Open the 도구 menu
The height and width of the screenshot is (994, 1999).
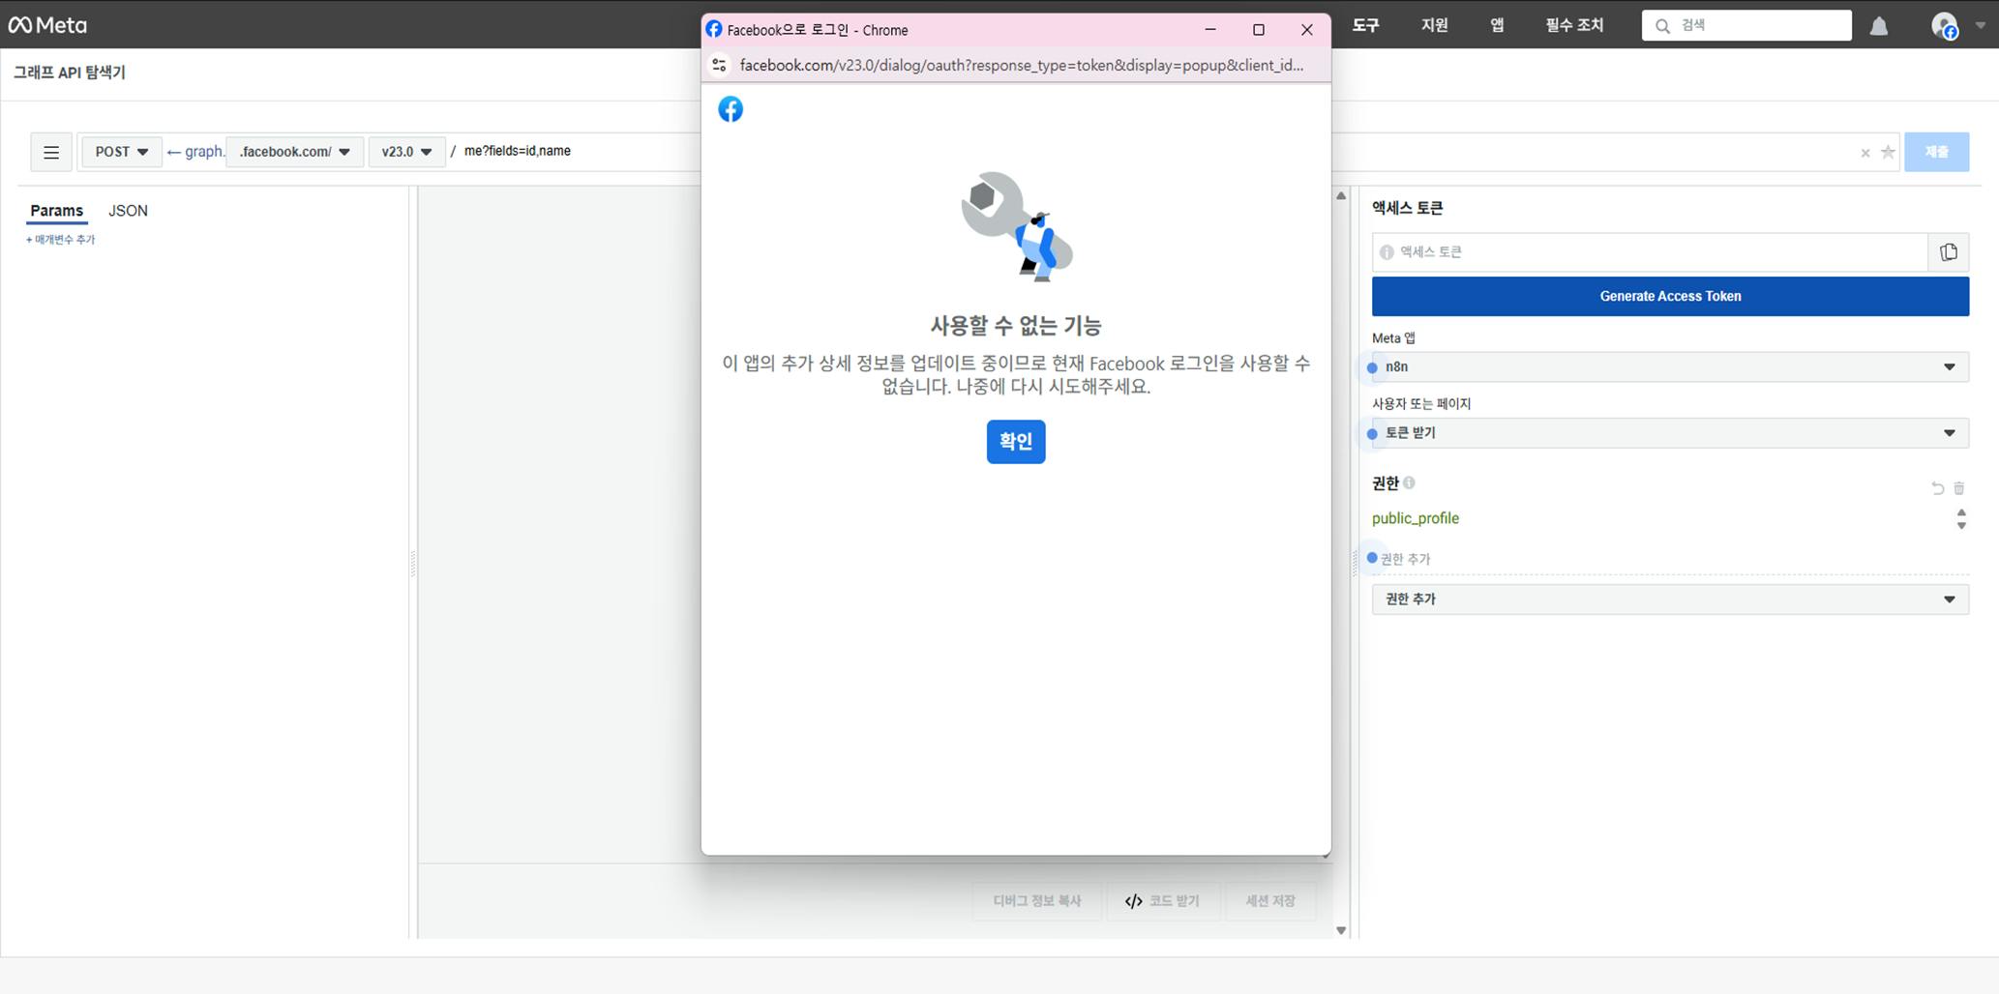tap(1365, 25)
